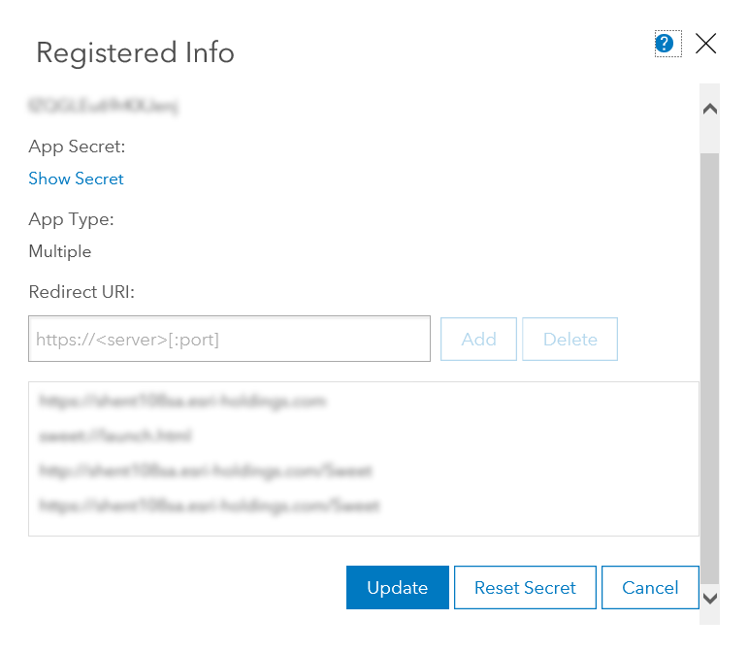Focus the Redirect URI input field

click(x=229, y=340)
